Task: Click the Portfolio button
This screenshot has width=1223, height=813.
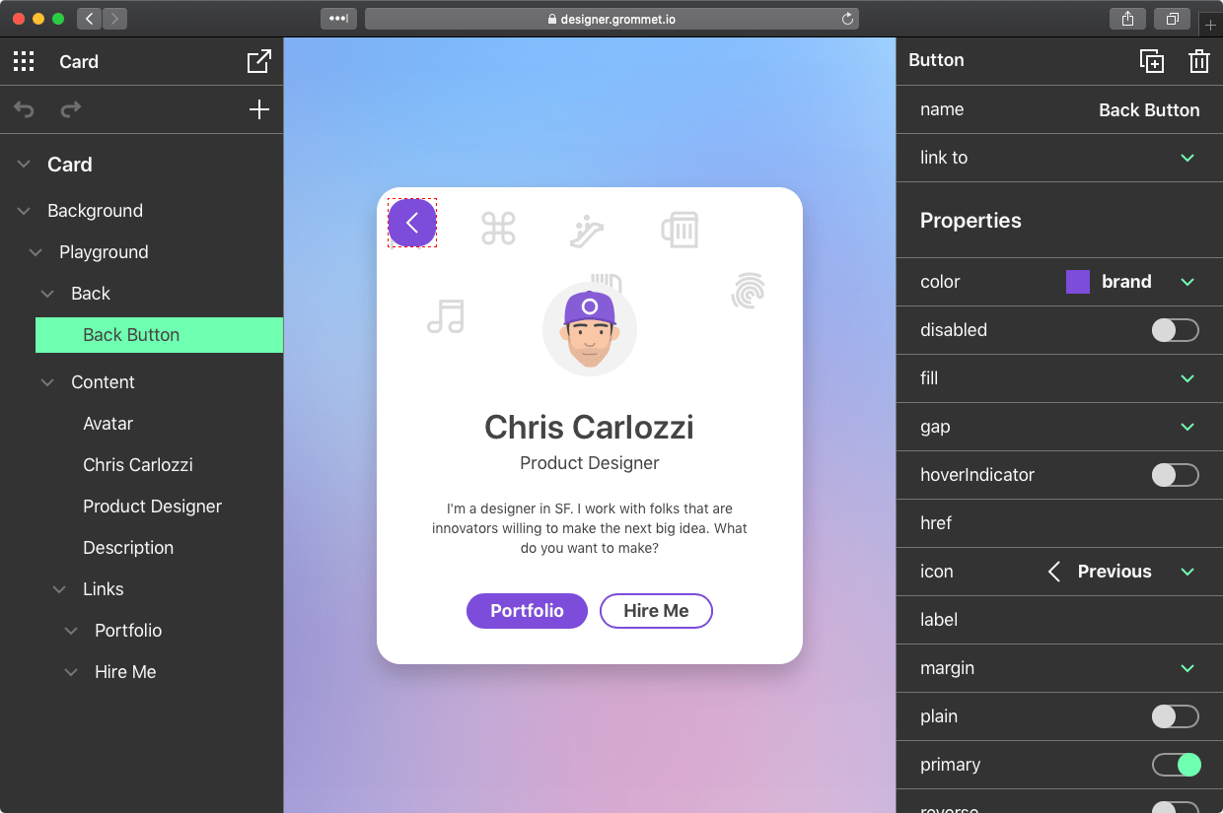Action: tap(527, 611)
